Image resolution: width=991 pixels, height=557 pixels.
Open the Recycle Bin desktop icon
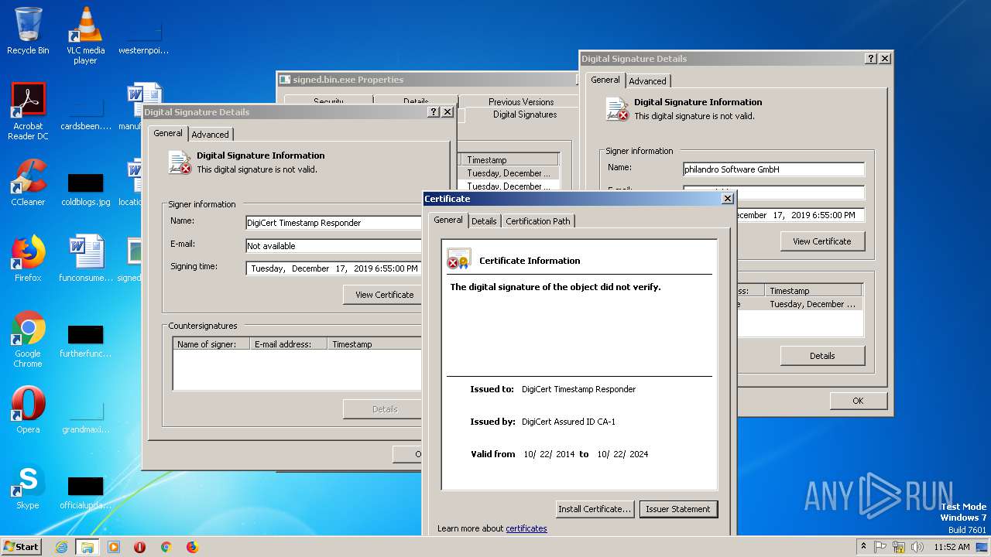[28, 31]
